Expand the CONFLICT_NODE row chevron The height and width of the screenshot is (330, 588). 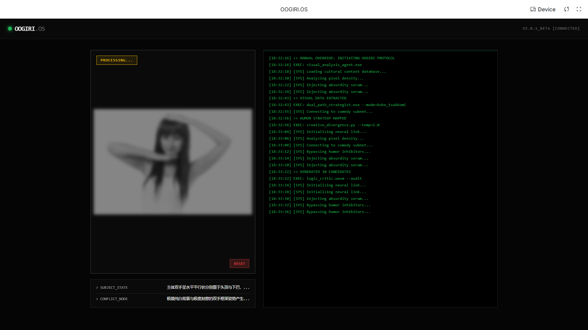pos(97,299)
